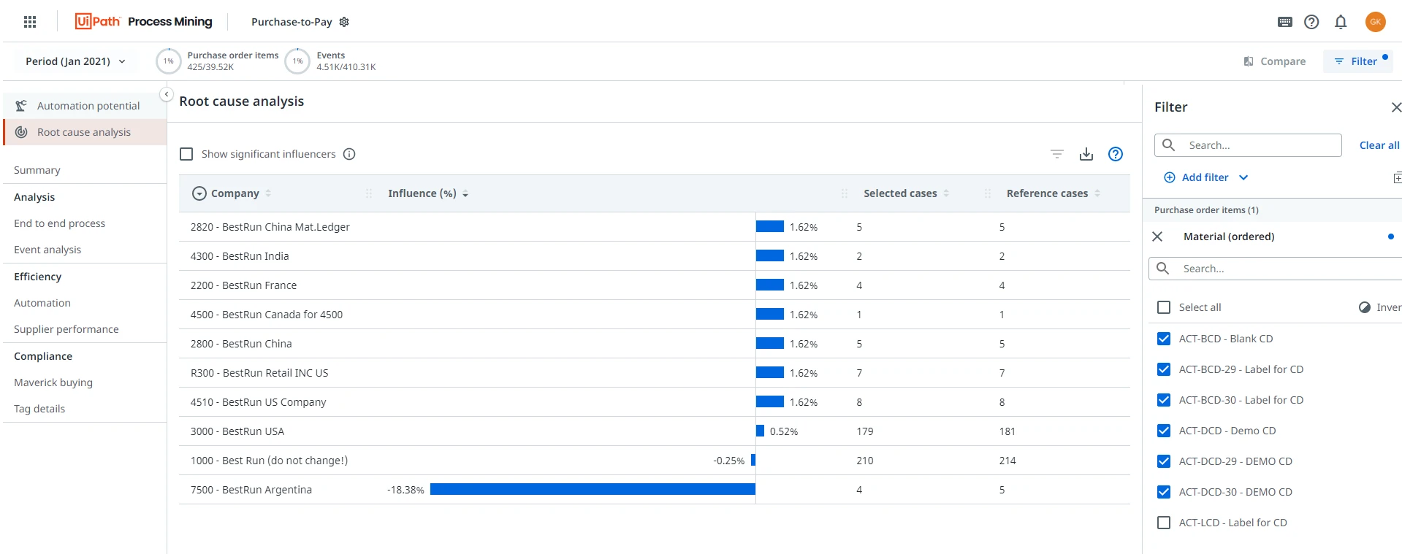This screenshot has height=554, width=1402.
Task: Open root cause analysis help icon
Action: [x=1116, y=154]
